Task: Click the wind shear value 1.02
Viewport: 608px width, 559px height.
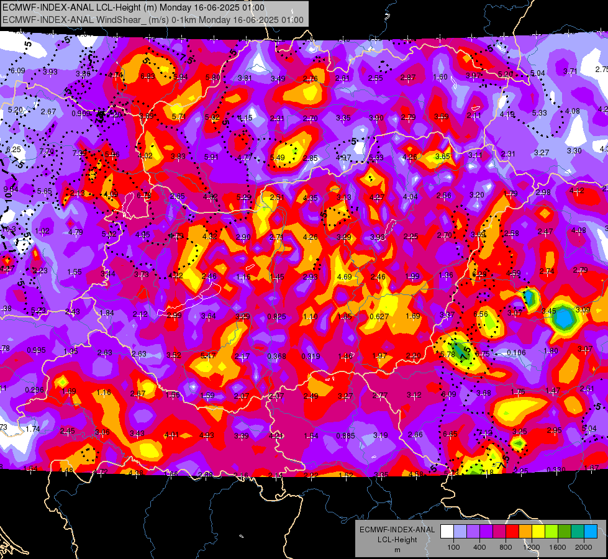Action: [x=42, y=231]
